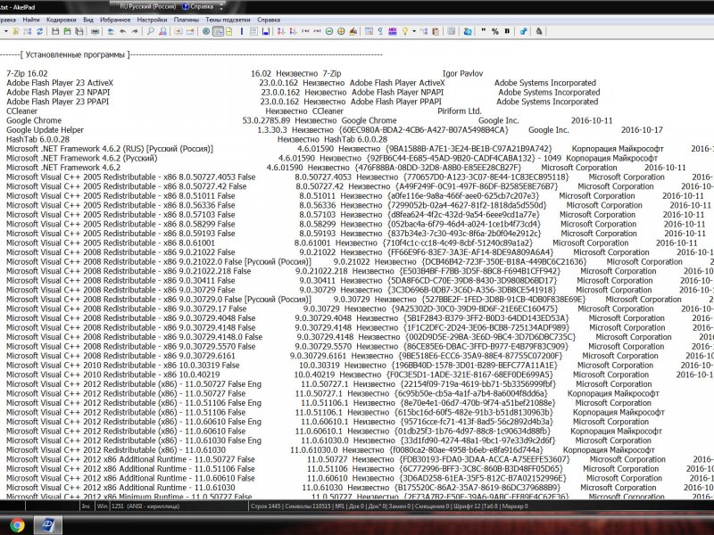Click the calculator-like gray icon
Viewport: 714px width, 535px height.
tap(452, 31)
